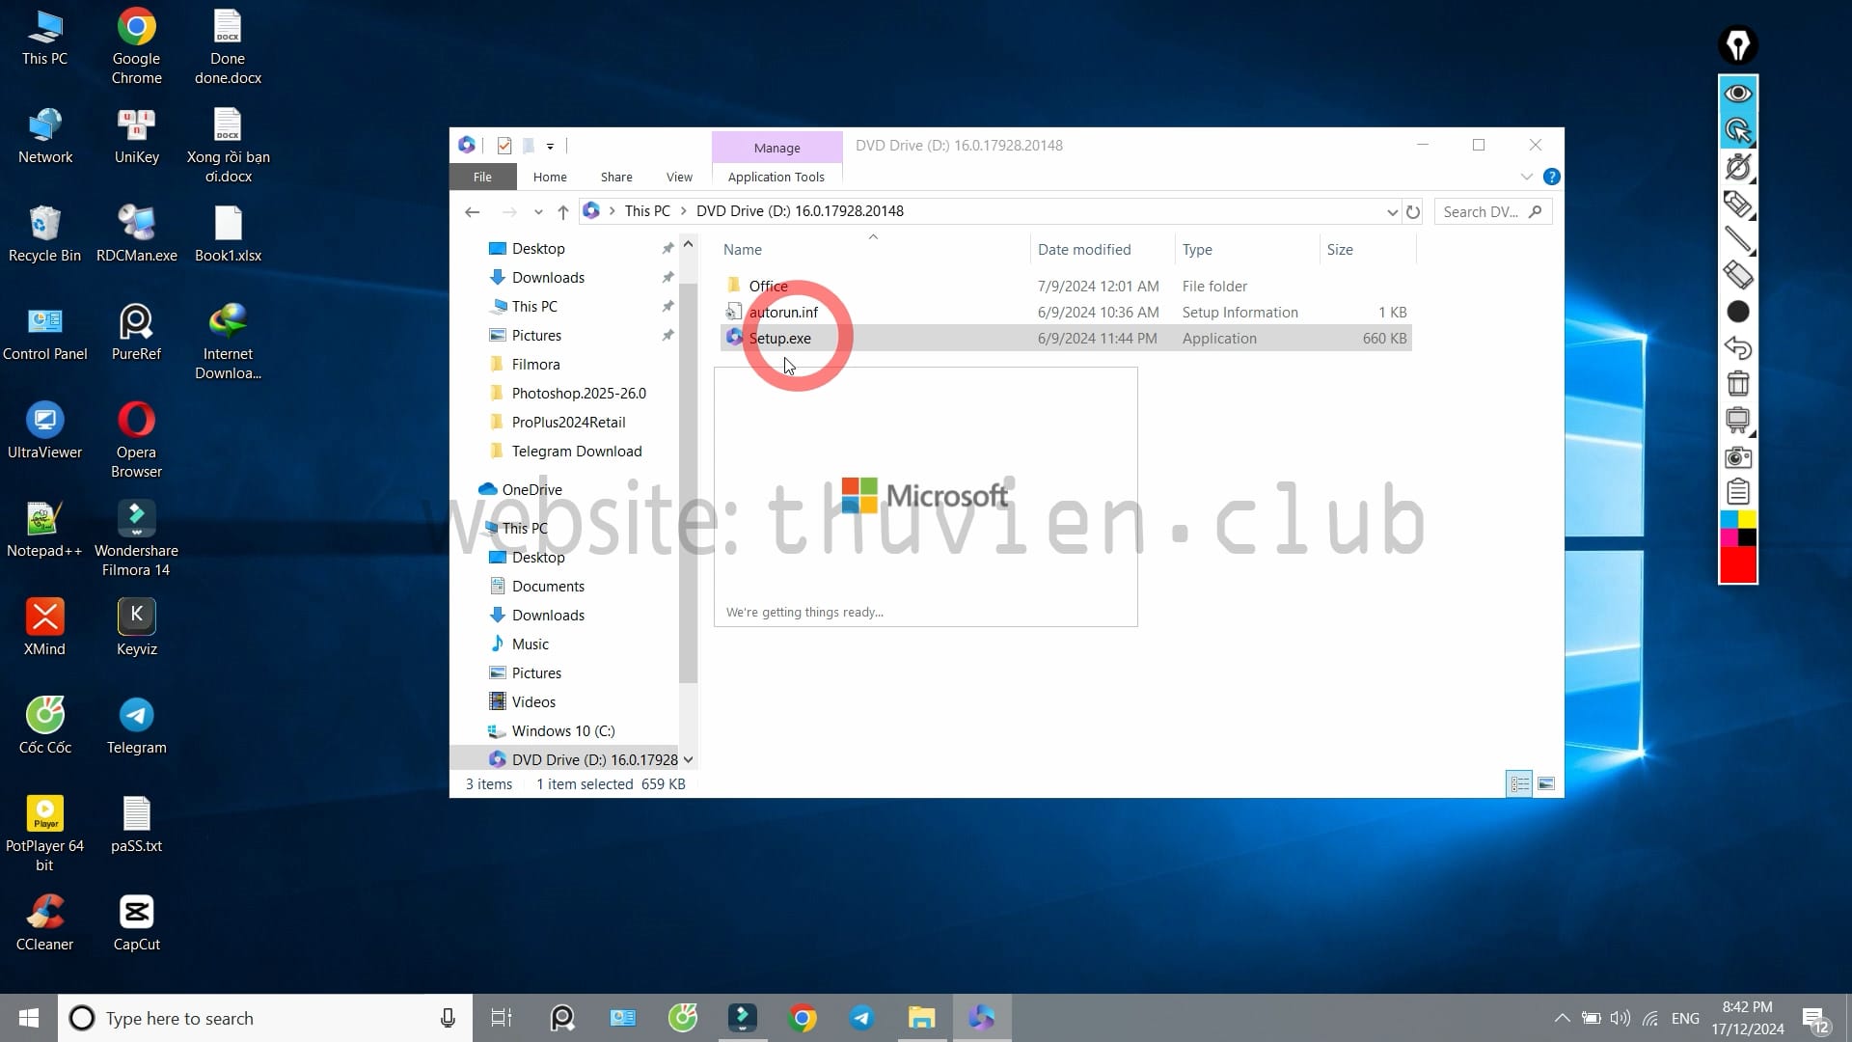
Task: Open Customize Quick Access Toolbar dropdown
Action: (x=550, y=147)
